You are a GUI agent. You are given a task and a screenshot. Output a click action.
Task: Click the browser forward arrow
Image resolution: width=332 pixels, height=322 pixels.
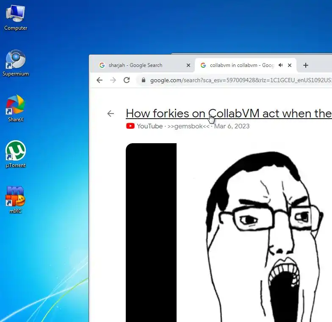pyautogui.click(x=113, y=80)
